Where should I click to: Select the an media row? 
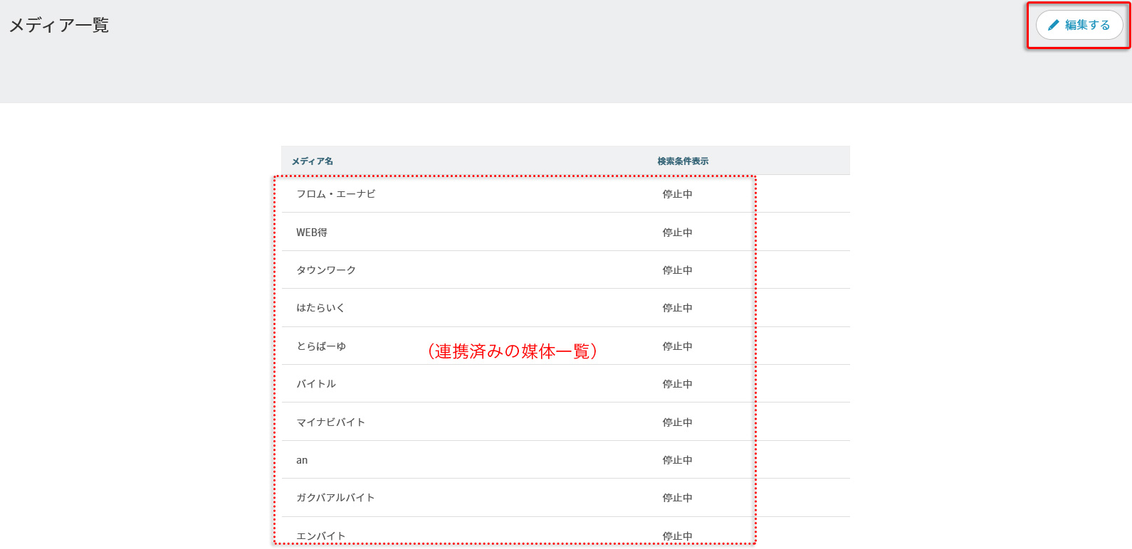click(302, 460)
